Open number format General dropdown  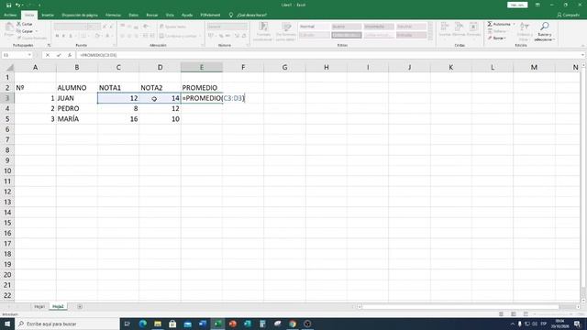pyautogui.click(x=227, y=27)
